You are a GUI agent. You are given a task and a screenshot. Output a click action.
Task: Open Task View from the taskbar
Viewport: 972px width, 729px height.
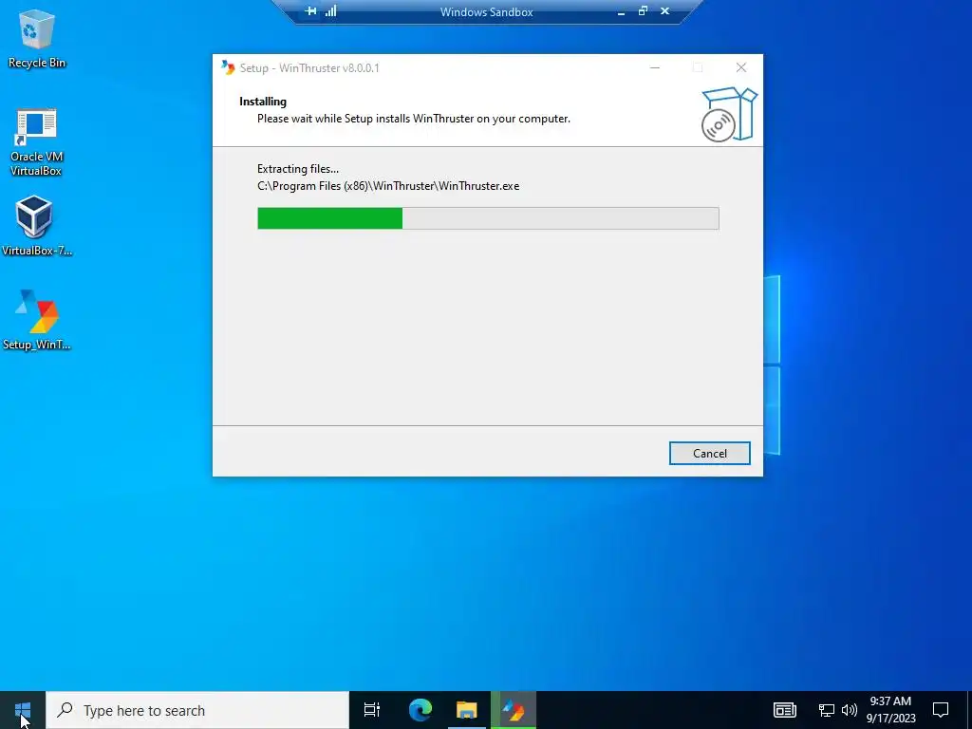coord(372,710)
